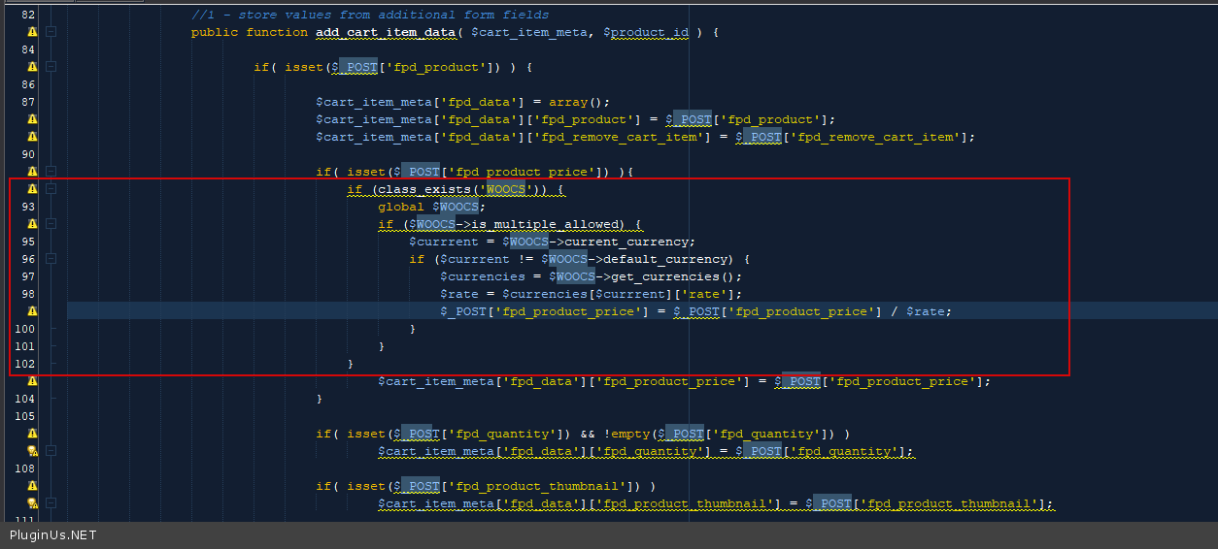Collapse the class_exists WOOCS if block
The width and height of the screenshot is (1218, 549).
51,189
